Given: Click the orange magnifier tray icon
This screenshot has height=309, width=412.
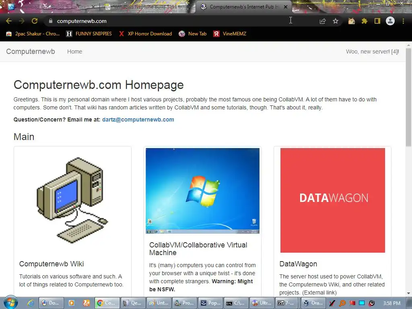Looking at the screenshot, I should click(342, 303).
